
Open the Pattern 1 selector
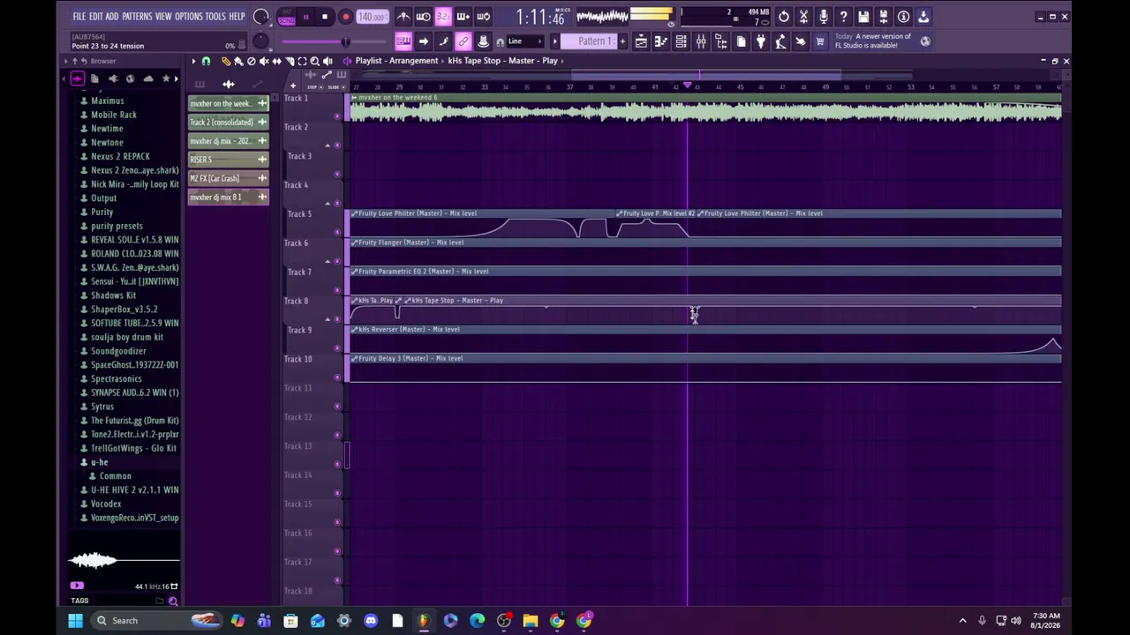point(596,41)
